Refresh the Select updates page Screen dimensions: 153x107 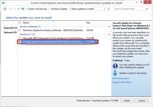tap(109, 9)
